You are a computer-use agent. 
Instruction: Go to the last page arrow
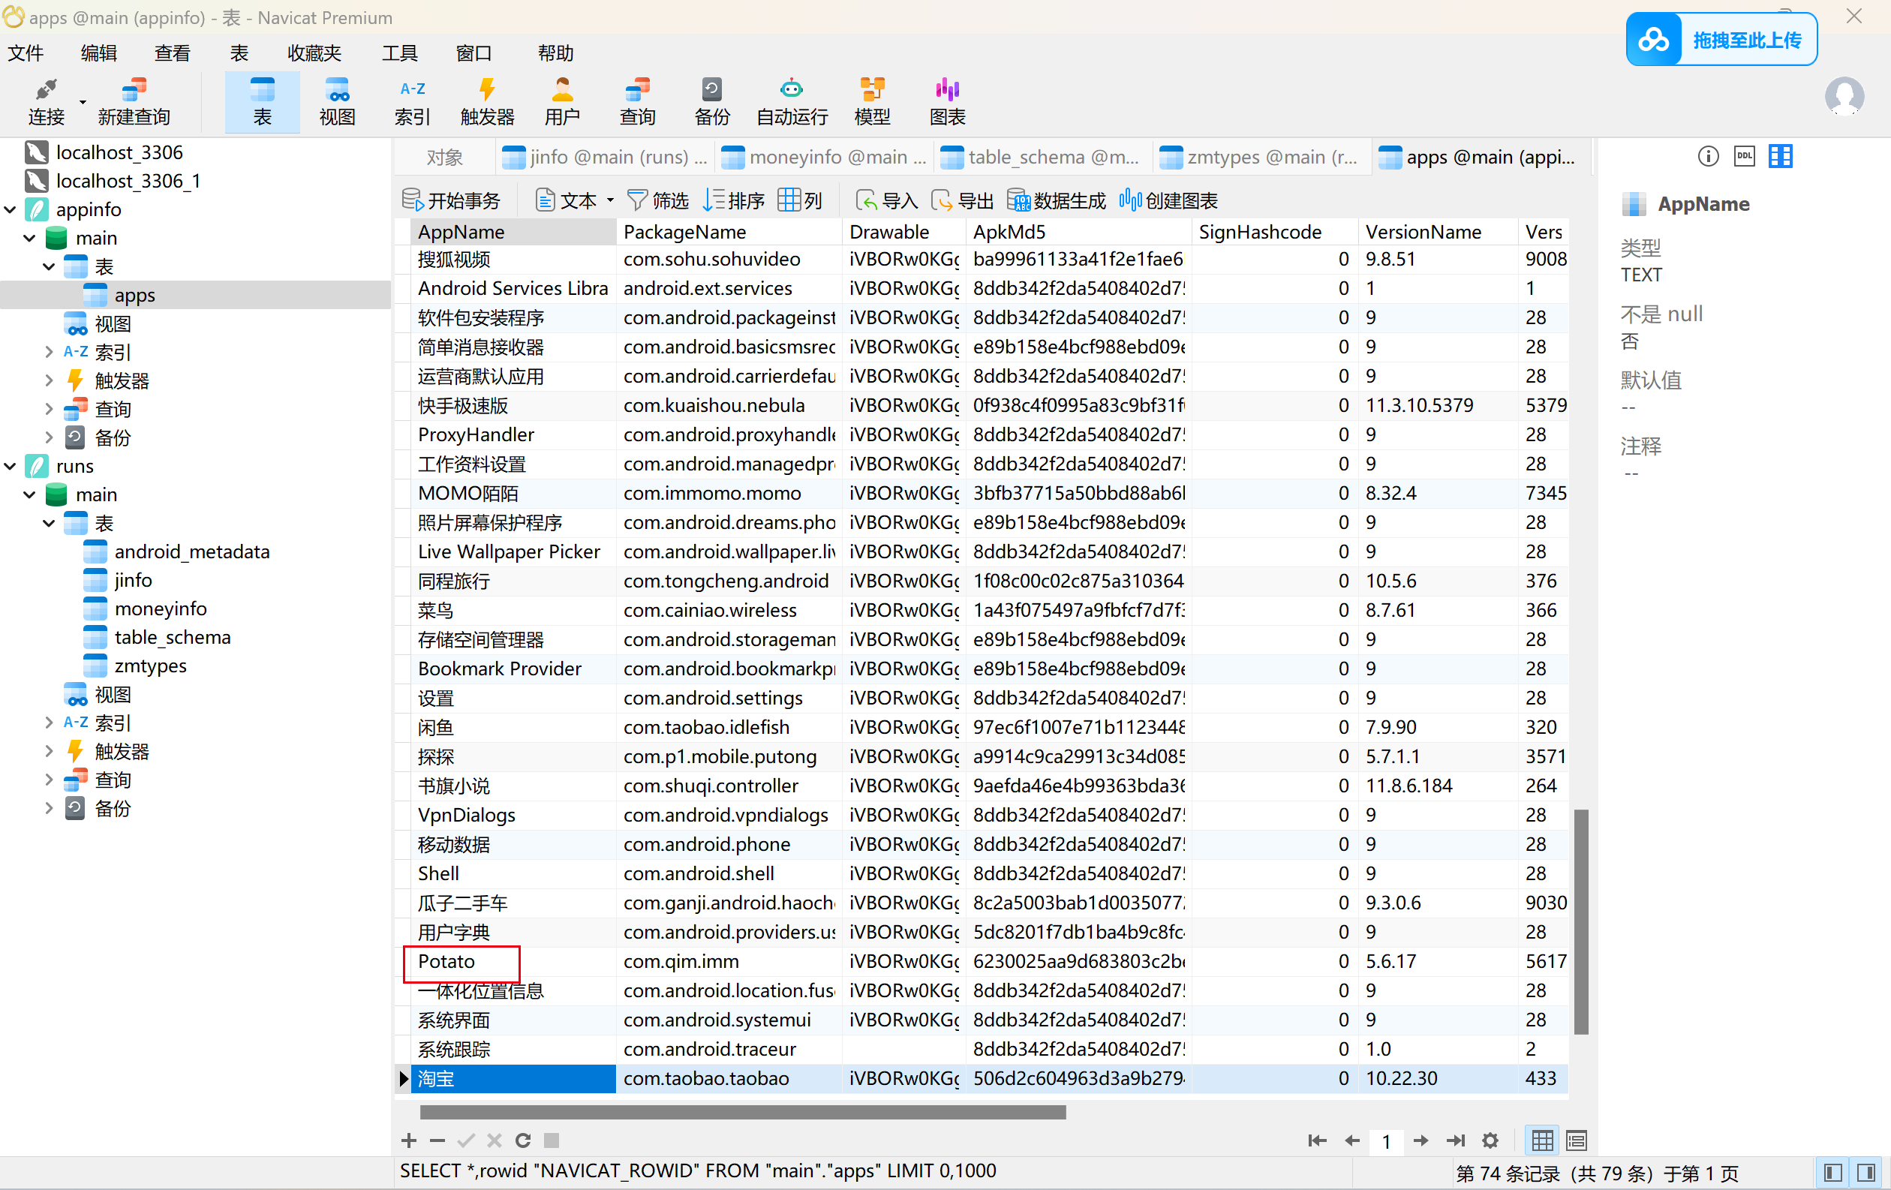click(x=1455, y=1140)
